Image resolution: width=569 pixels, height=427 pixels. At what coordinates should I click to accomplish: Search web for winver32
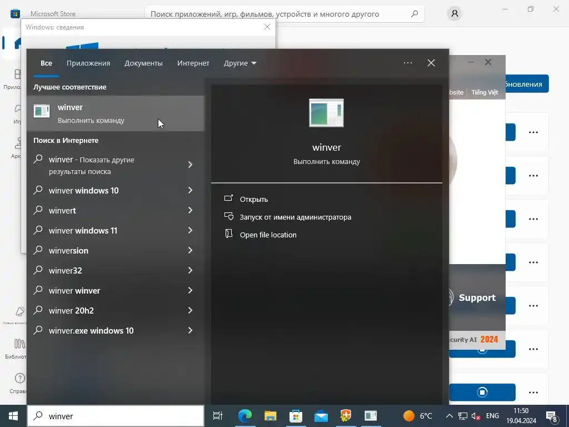[x=116, y=270]
